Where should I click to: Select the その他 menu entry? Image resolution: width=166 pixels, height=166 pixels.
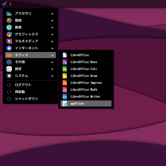pos(20,62)
